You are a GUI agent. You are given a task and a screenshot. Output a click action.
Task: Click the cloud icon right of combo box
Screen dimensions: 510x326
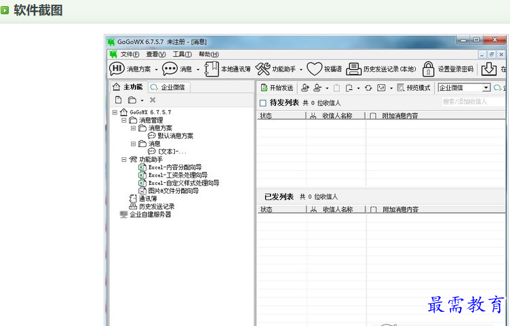497,87
